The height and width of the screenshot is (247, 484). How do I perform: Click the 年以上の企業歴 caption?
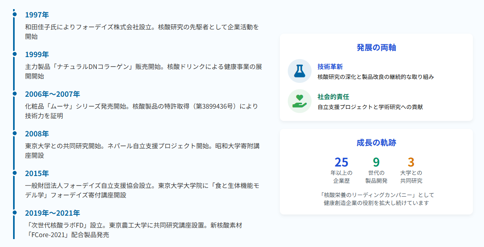click(x=341, y=177)
